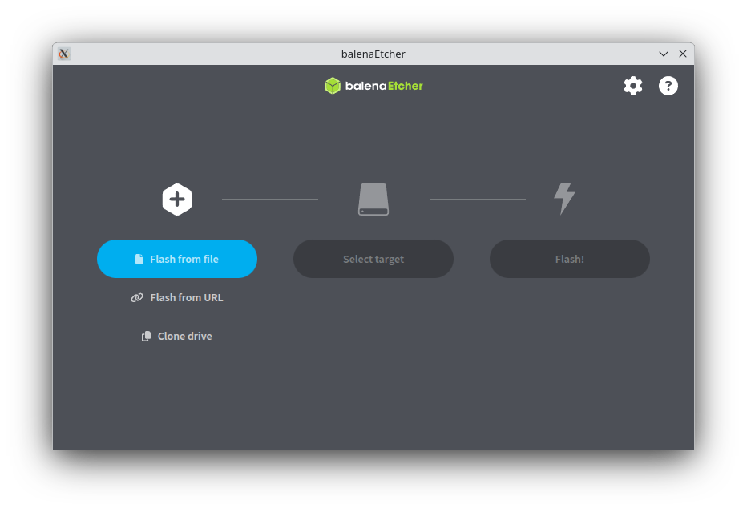Open help via the question mark icon

tap(668, 86)
